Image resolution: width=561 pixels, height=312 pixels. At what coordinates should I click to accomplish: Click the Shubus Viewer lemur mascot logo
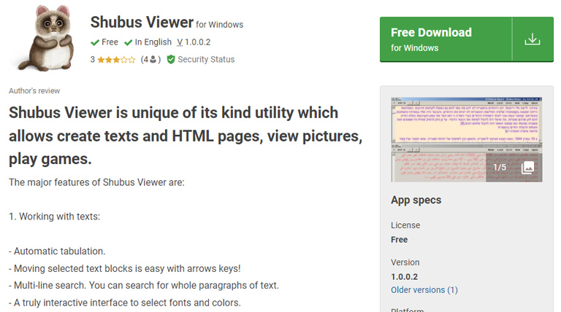point(47,38)
